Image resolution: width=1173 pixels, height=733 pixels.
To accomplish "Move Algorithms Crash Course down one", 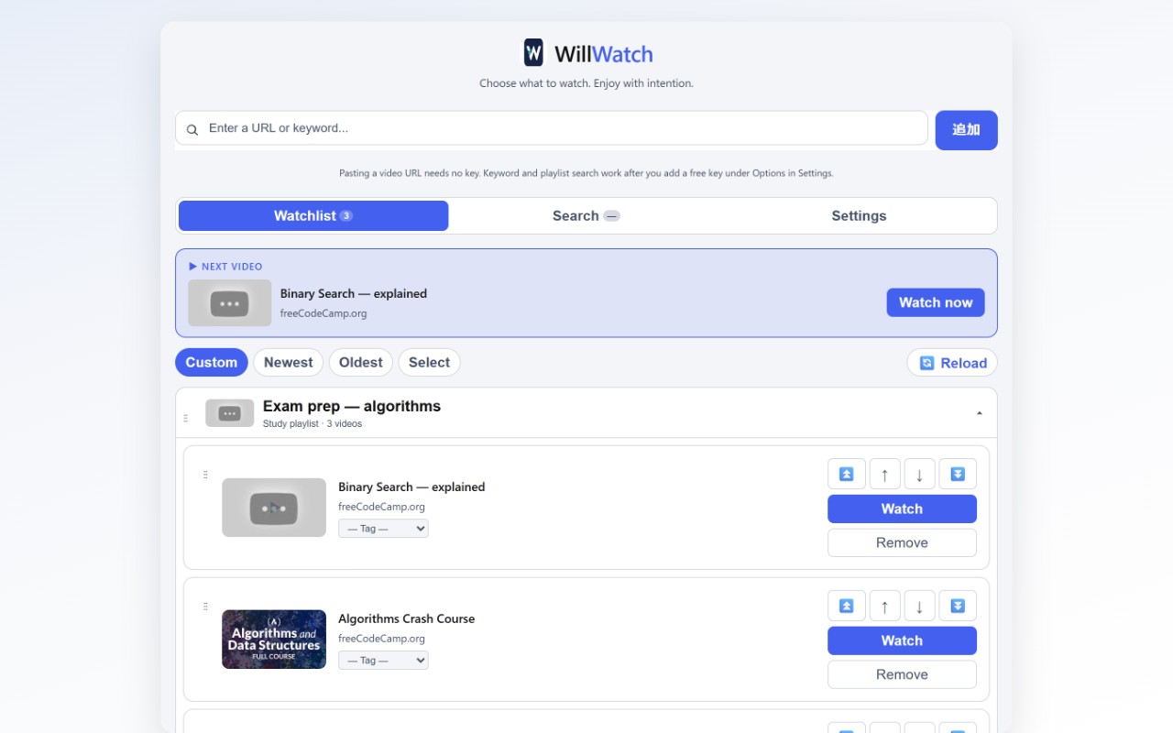I will click(919, 606).
